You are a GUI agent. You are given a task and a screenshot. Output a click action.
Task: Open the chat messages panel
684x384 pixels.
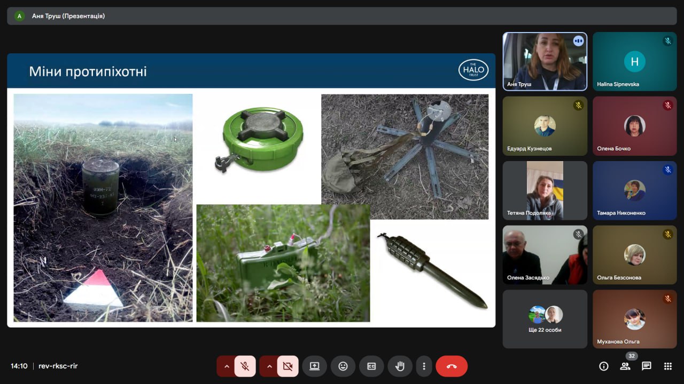646,366
